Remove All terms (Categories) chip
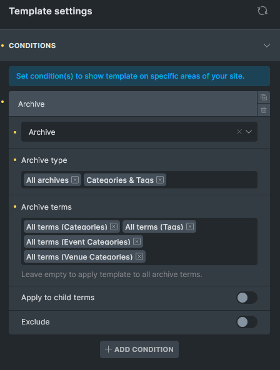 pyautogui.click(x=114, y=226)
